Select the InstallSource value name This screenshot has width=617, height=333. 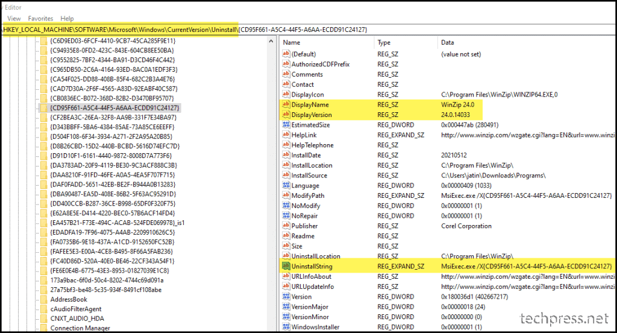pos(309,176)
